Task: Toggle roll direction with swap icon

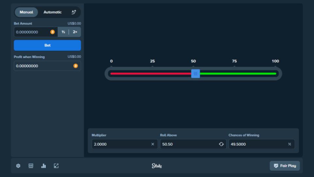Action: 221,144
